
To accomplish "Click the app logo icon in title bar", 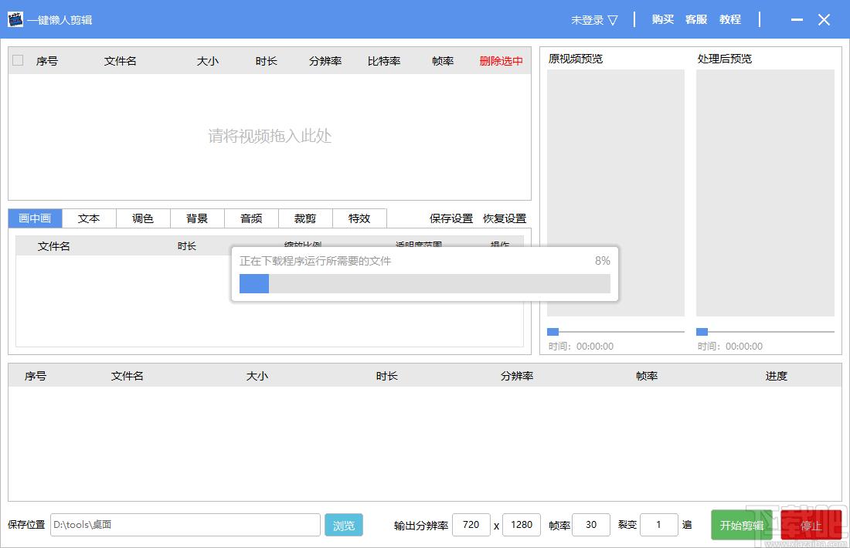I will click(15, 19).
